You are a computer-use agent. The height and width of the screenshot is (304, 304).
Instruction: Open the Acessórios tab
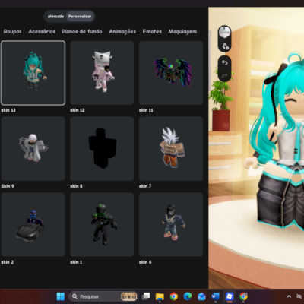42,32
